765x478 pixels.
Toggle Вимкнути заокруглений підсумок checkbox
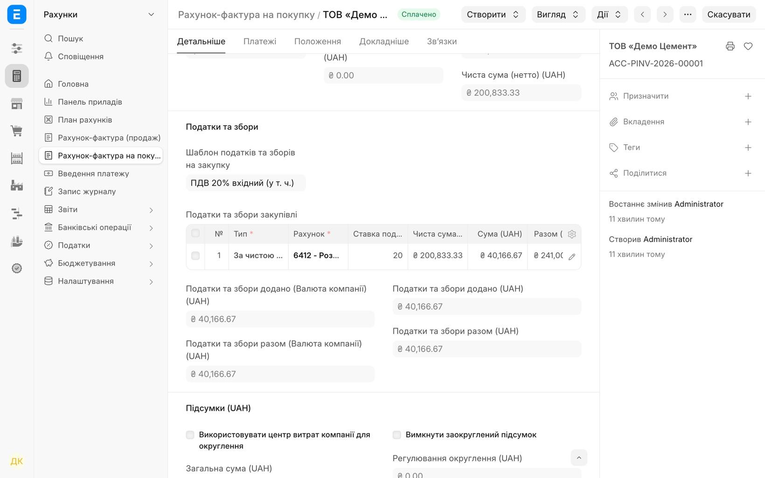[397, 435]
